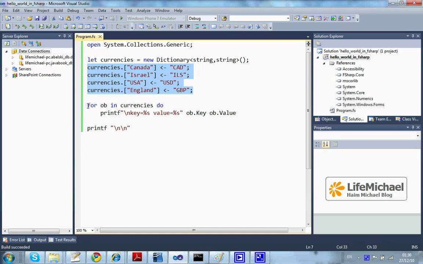The image size is (423, 264).
Task: Expand the Servers node
Action: pos(7,69)
